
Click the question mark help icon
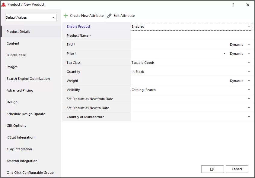click(x=233, y=5)
